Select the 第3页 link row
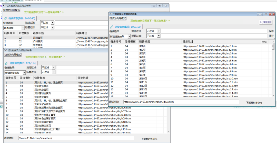 click(191, 53)
